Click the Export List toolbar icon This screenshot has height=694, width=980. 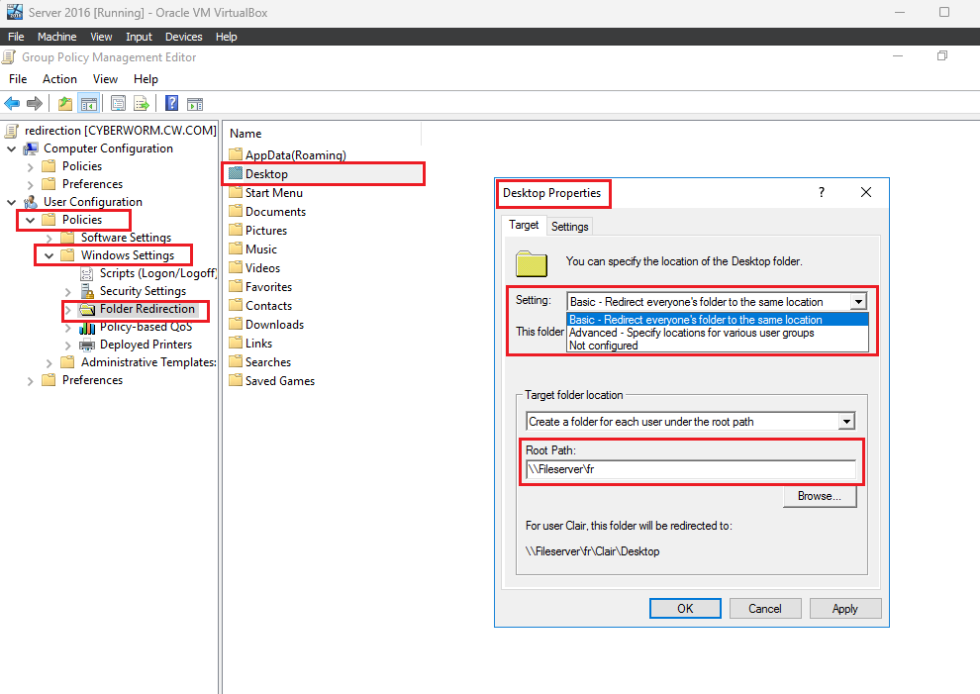tap(142, 103)
